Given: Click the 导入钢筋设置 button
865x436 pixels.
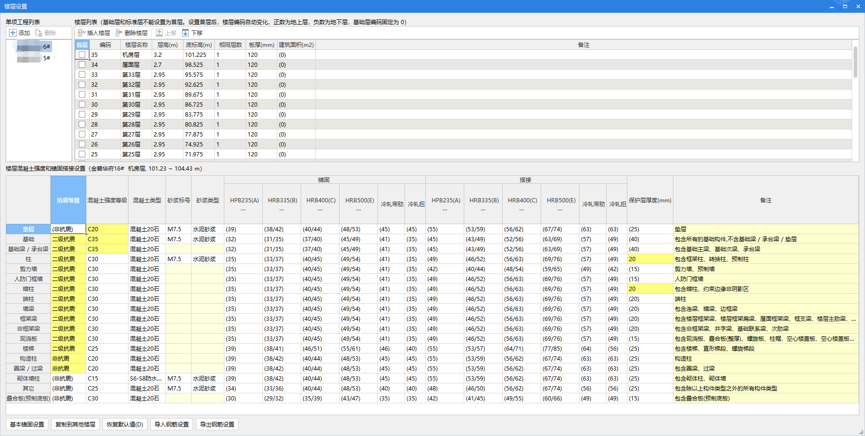Looking at the screenshot, I should point(172,424).
